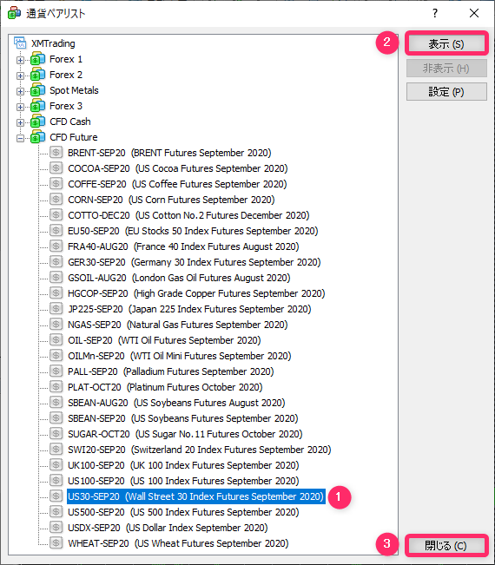Select SBEAN-AUG20 Soybeans Futures row
This screenshot has width=495, height=565.
(176, 403)
